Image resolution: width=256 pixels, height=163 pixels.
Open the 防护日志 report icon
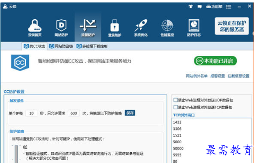[194, 28]
